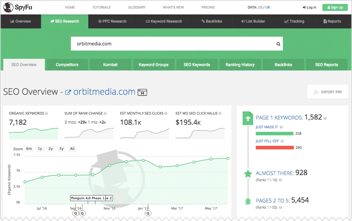352x221 pixels.
Task: Switch to the SEO Keywords tab
Action: pyautogui.click(x=197, y=64)
